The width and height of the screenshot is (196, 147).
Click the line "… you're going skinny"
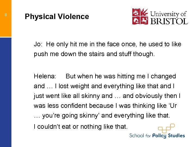102,115
